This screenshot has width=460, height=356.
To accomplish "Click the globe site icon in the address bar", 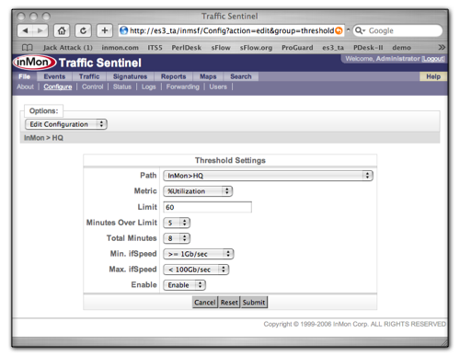I will 123,30.
